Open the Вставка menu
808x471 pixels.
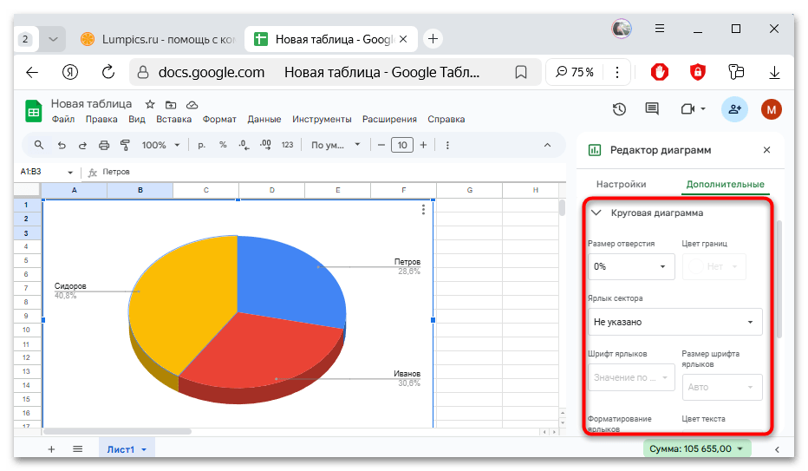click(173, 120)
